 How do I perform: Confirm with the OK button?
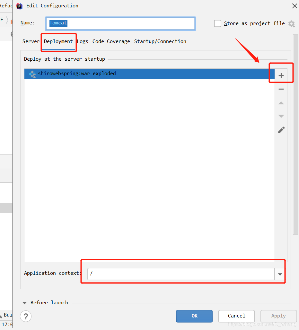click(x=194, y=316)
